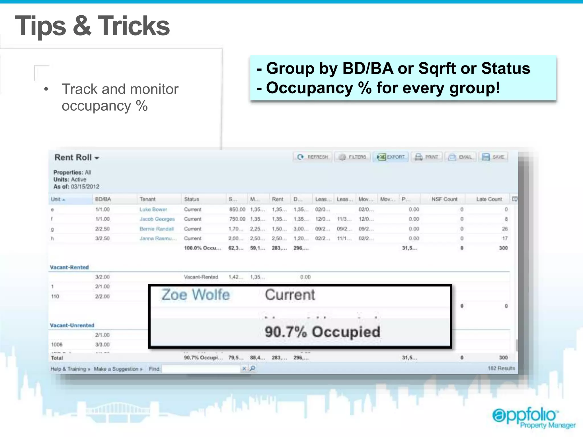This screenshot has width=583, height=437.
Task: Select the Late Count 26 cell
Action: 505,229
